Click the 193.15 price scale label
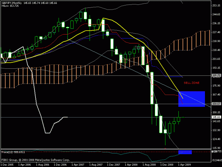 216,68
